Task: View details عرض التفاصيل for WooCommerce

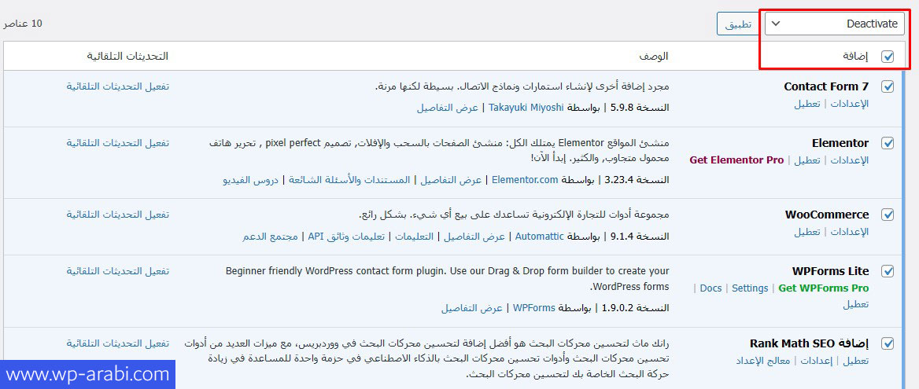Action: pos(474,237)
